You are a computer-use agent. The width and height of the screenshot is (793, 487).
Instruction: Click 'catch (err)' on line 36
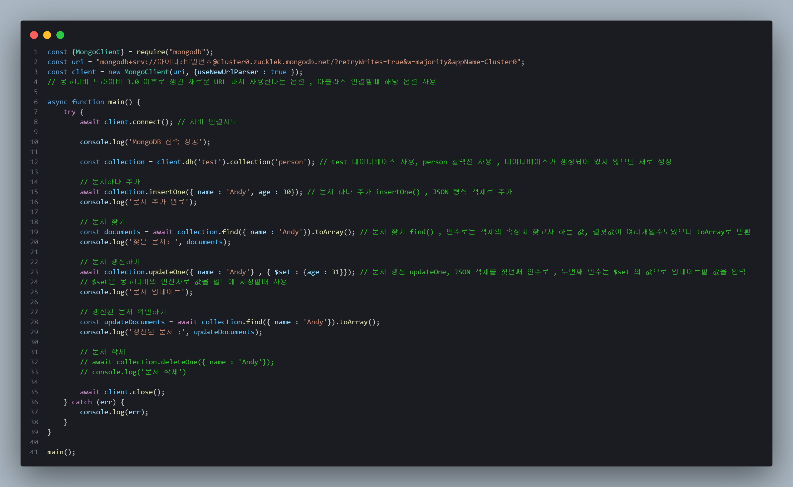click(94, 402)
